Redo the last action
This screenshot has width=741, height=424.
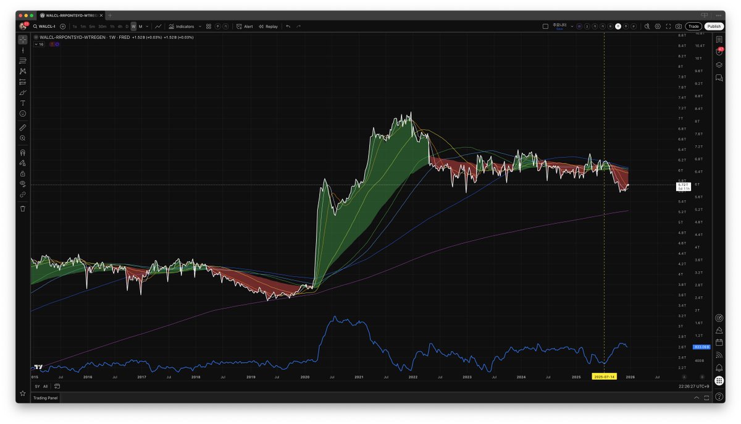(299, 27)
